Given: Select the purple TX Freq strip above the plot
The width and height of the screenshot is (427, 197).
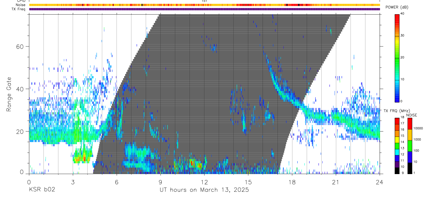Looking at the screenshot, I should 204,9.
